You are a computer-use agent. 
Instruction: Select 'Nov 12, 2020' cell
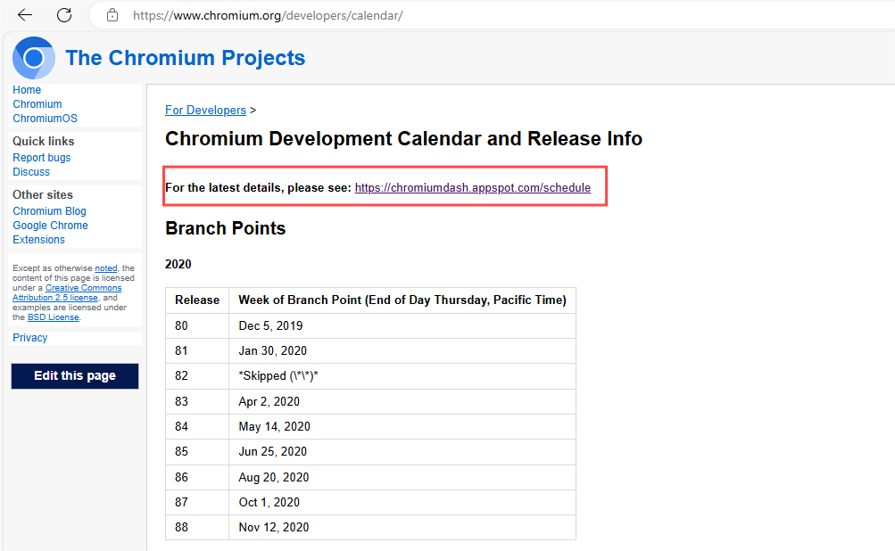(x=402, y=528)
